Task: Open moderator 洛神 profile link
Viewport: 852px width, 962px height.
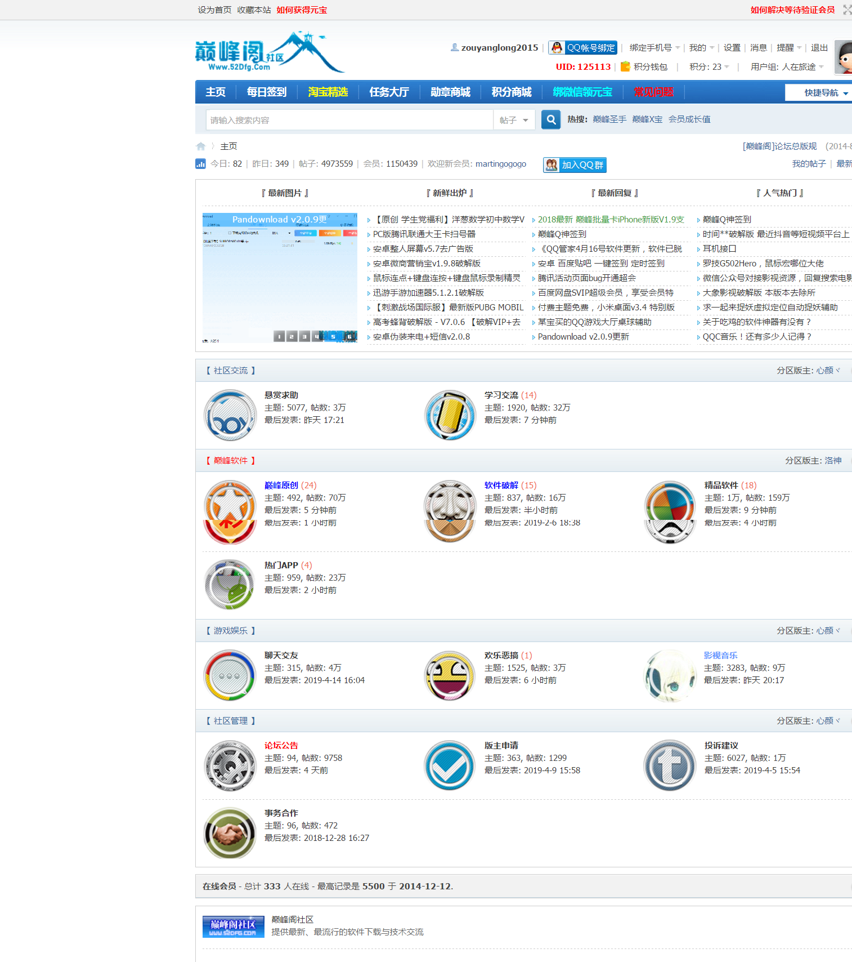Action: pyautogui.click(x=833, y=461)
